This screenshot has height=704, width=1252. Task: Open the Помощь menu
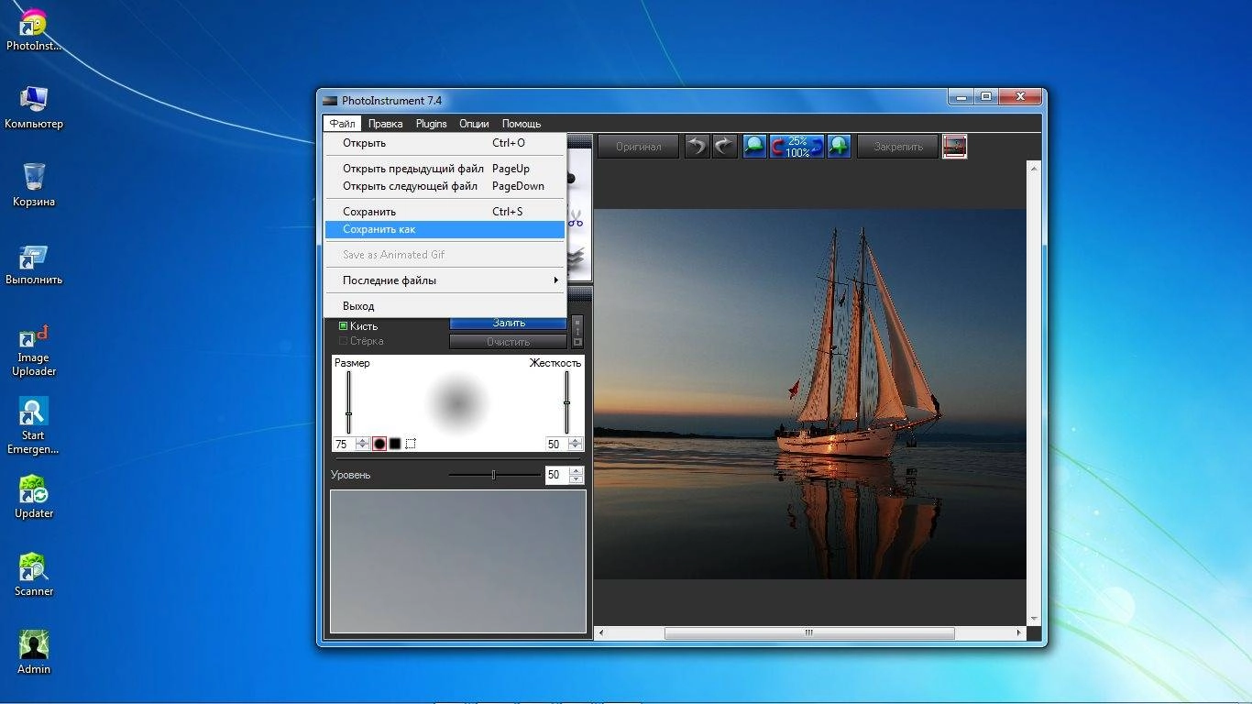(522, 124)
